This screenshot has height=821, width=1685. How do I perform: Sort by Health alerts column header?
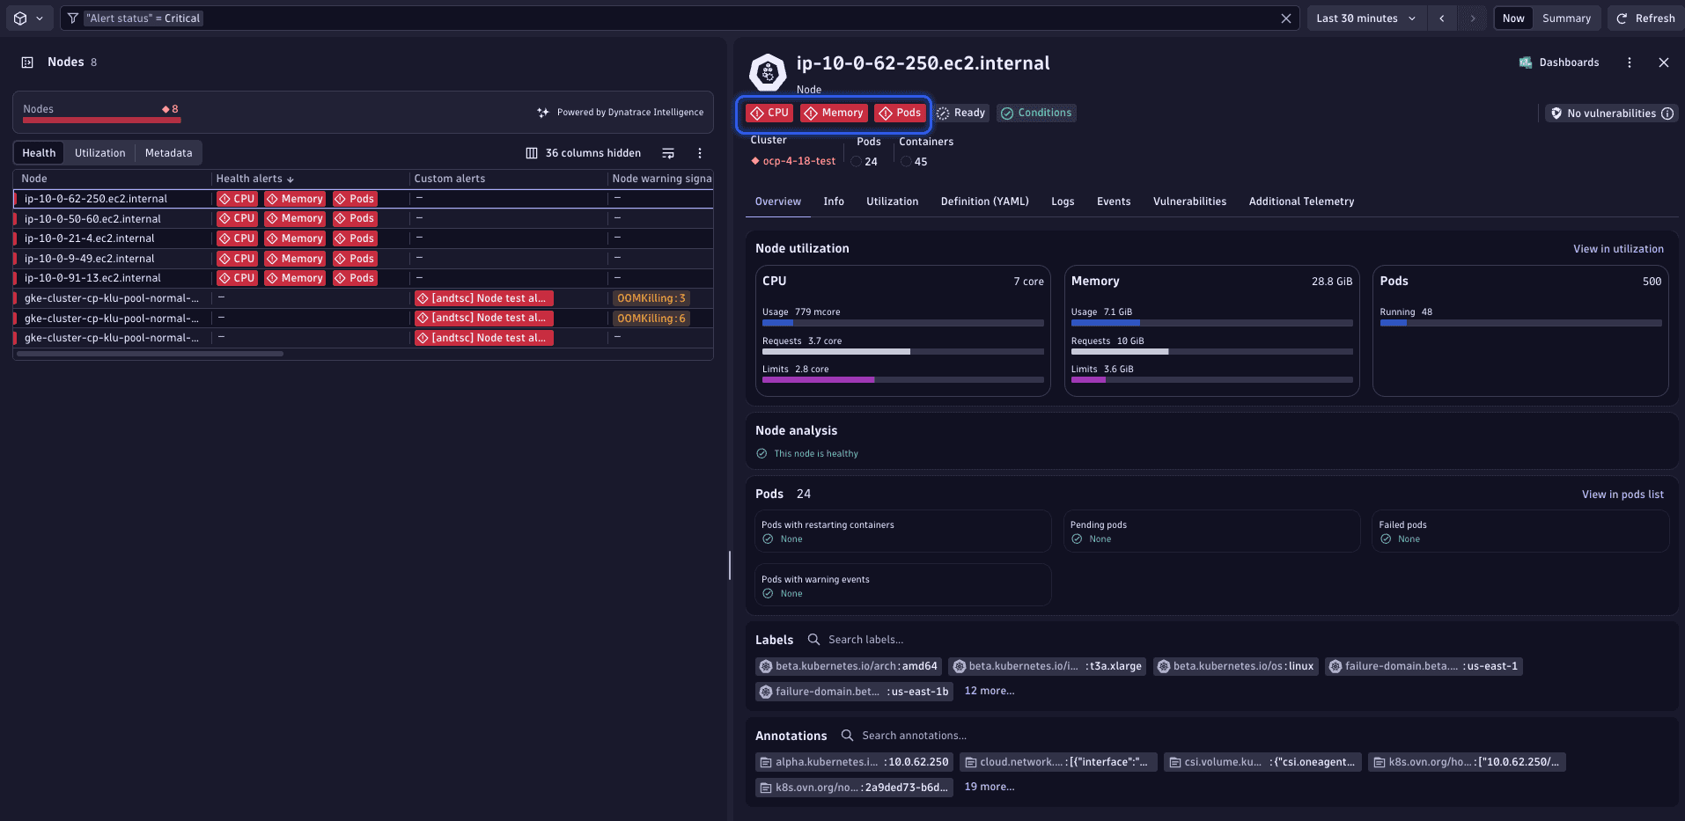pyautogui.click(x=254, y=179)
